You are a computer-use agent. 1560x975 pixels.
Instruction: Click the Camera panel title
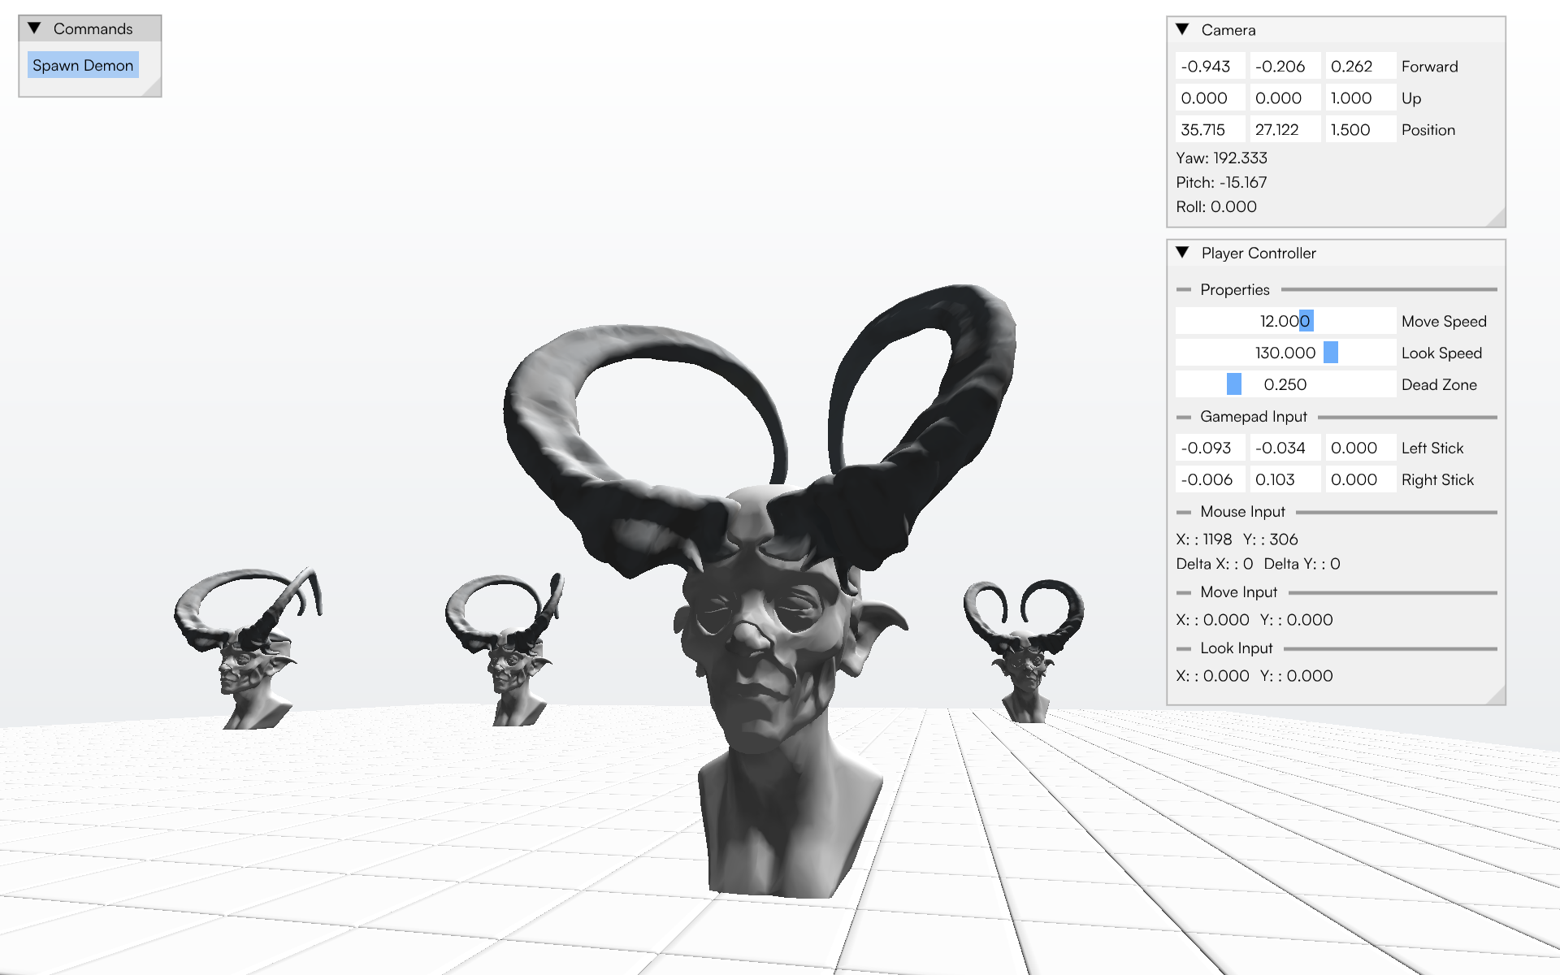tap(1228, 30)
